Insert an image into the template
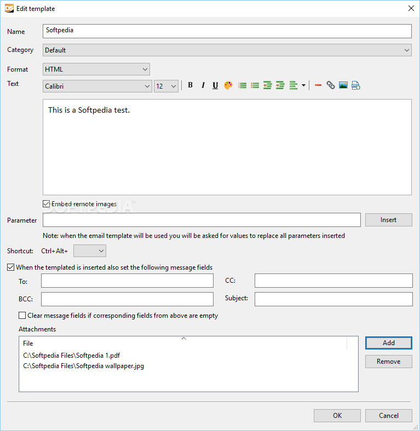This screenshot has width=420, height=431. (343, 85)
